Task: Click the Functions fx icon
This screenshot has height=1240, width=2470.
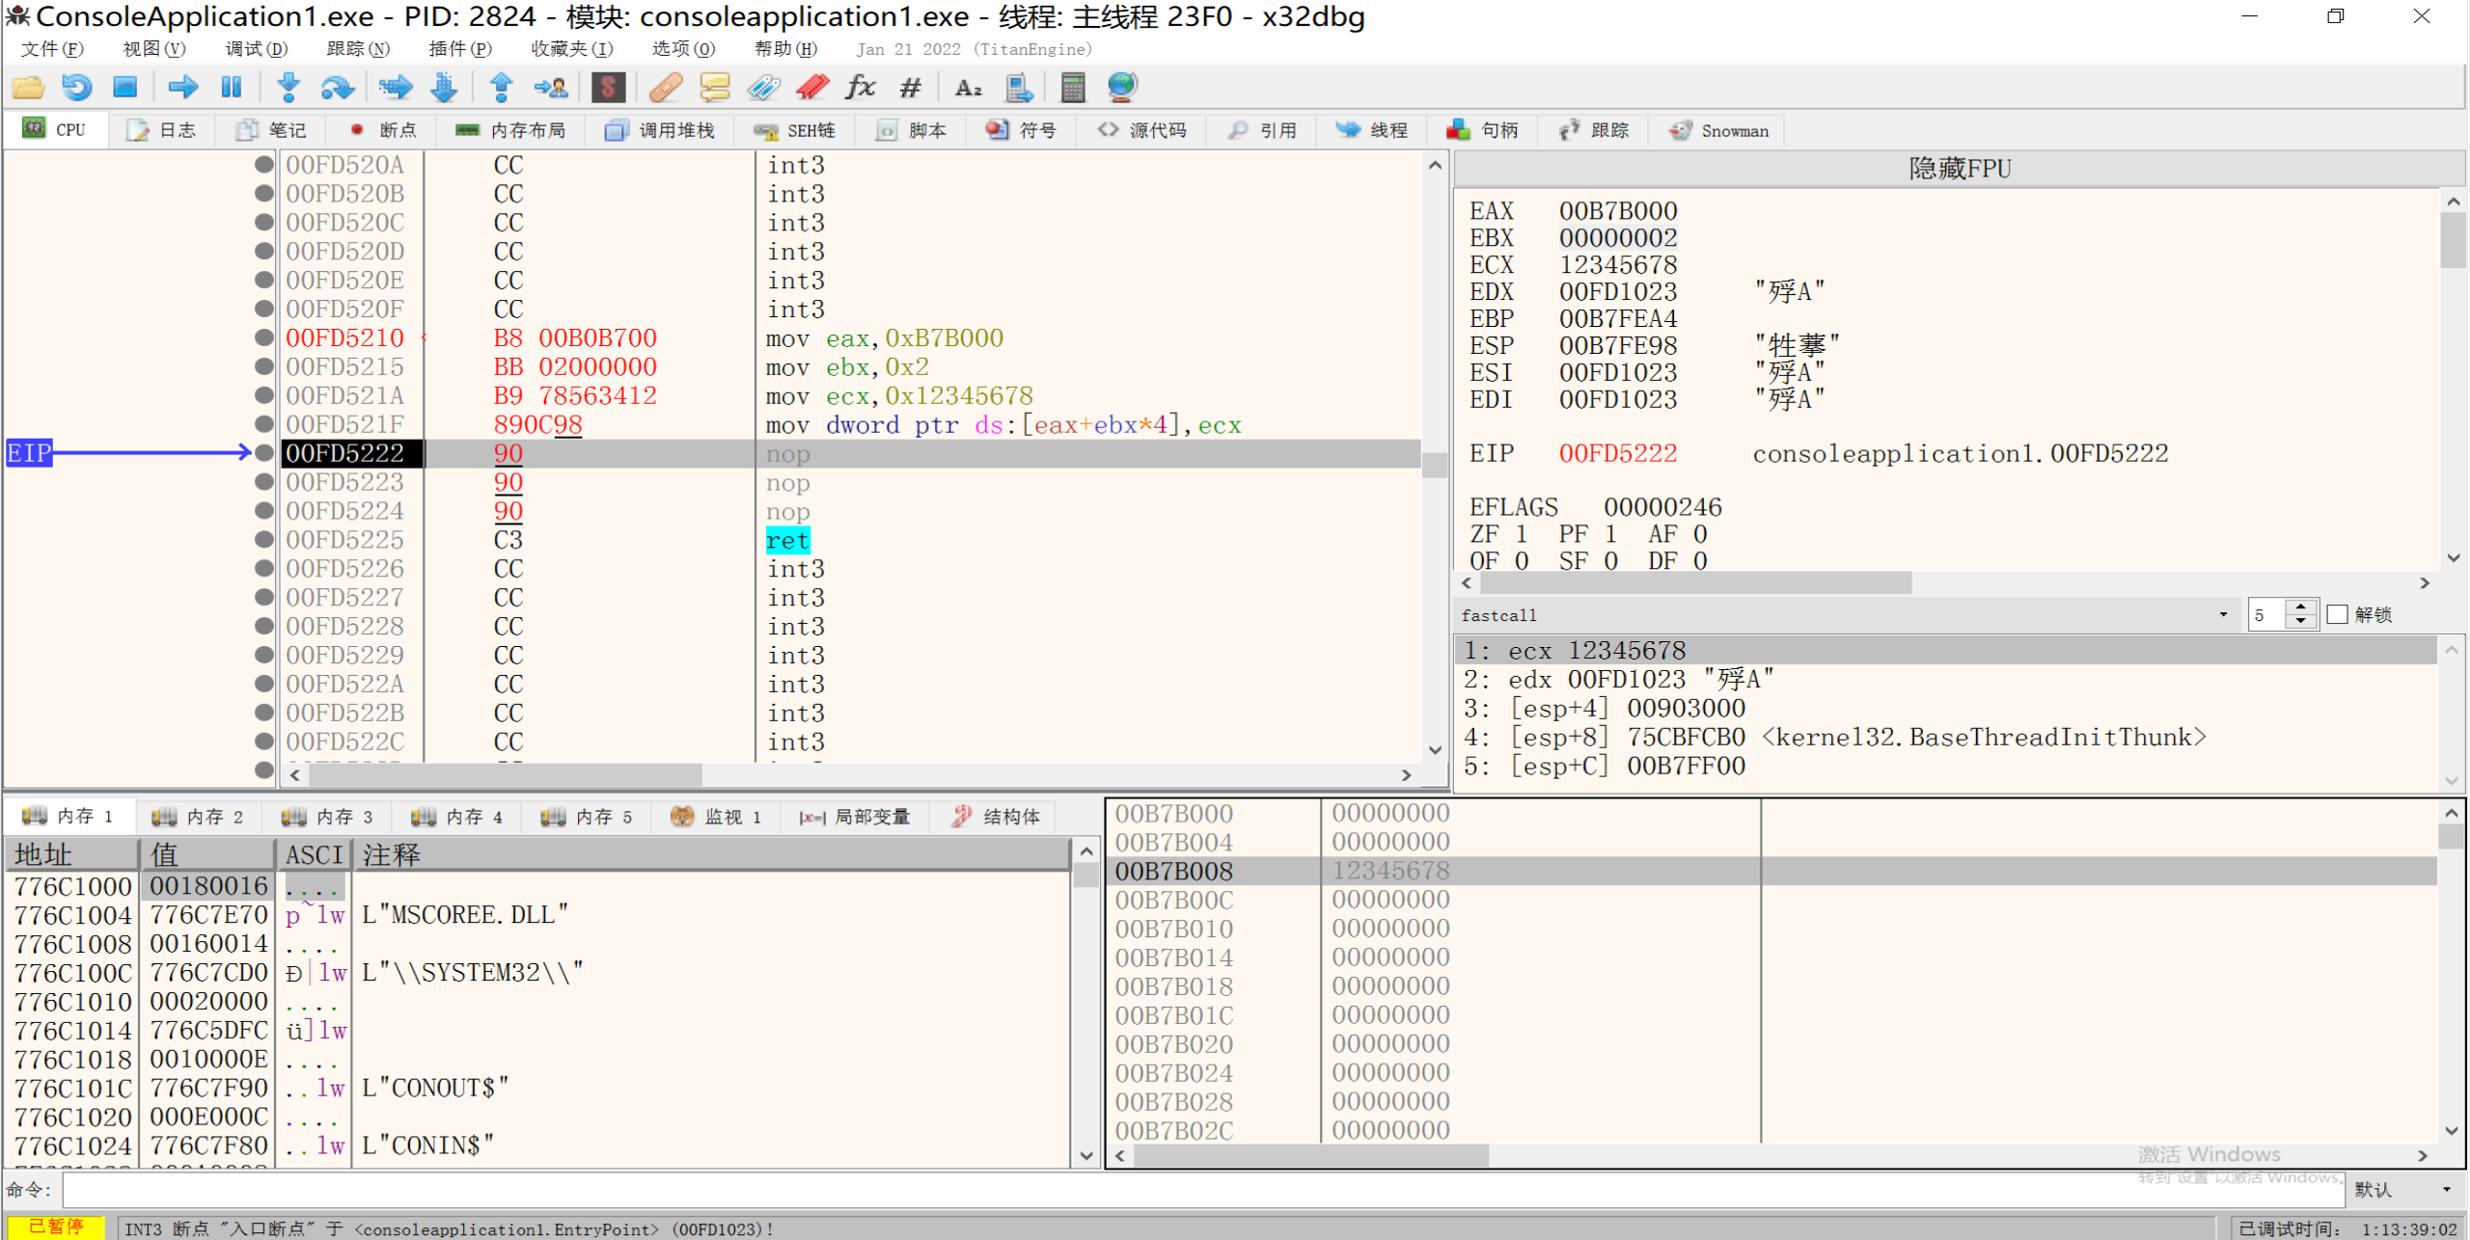Action: [860, 88]
